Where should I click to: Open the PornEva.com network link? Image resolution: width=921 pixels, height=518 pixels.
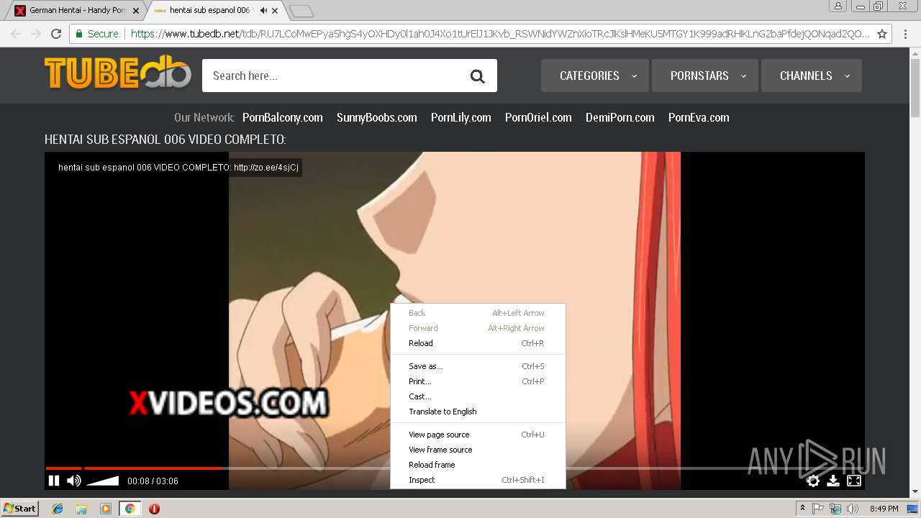coord(698,117)
